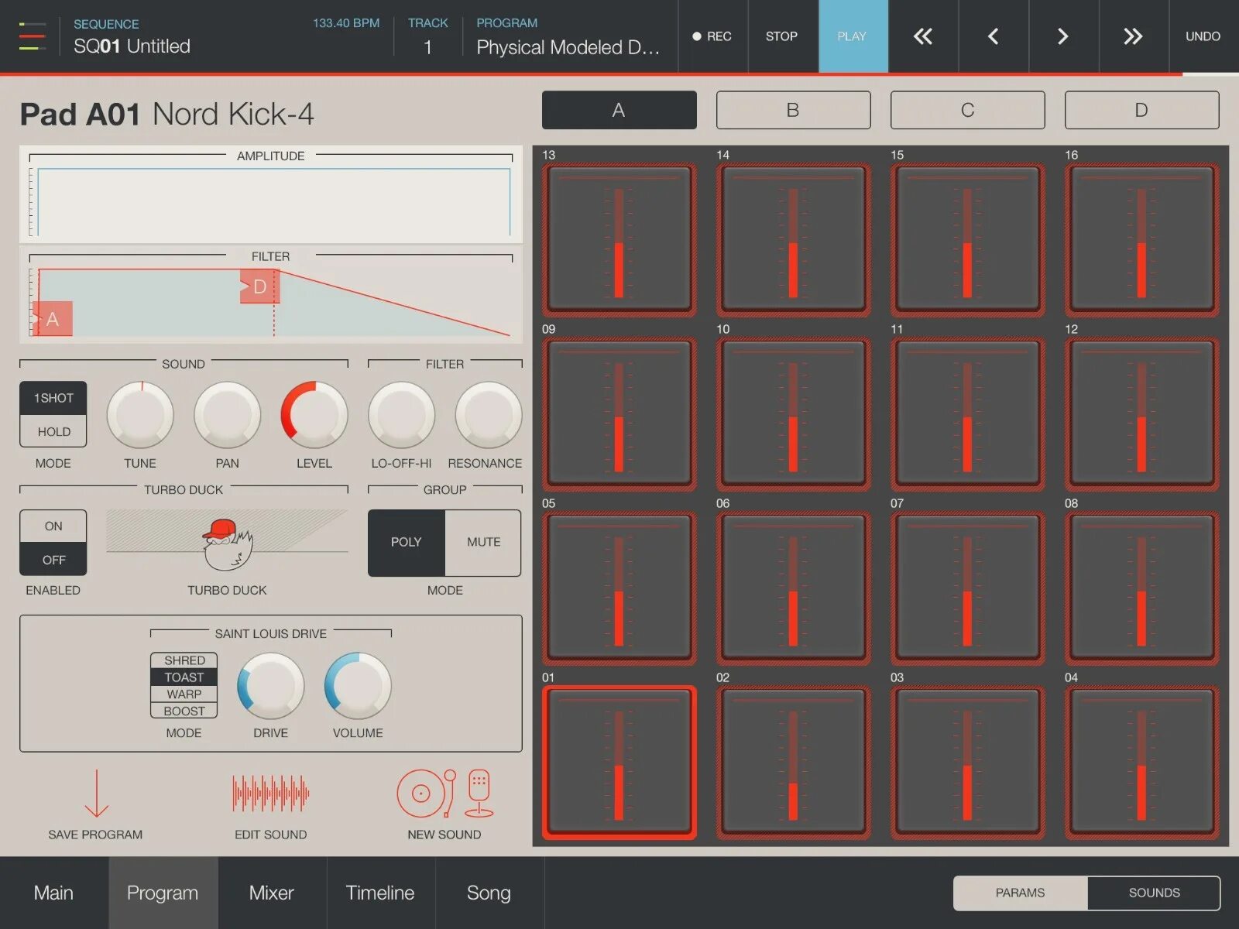
Task: Click the UNDO button
Action: click(1203, 36)
